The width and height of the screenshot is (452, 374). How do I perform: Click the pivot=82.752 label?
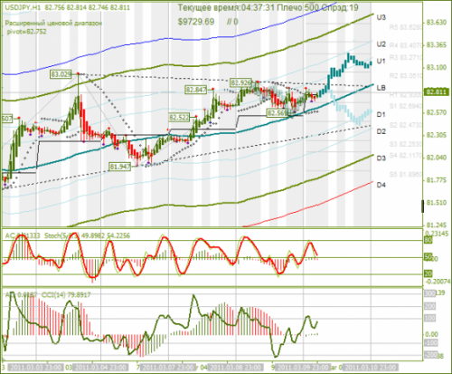click(27, 32)
